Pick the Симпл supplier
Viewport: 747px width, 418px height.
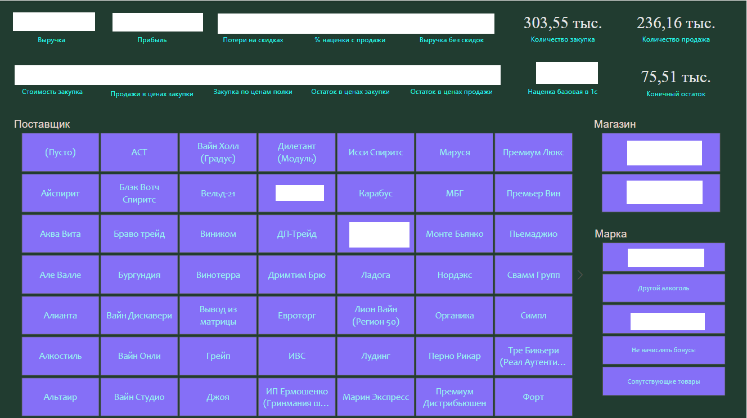[x=533, y=316]
